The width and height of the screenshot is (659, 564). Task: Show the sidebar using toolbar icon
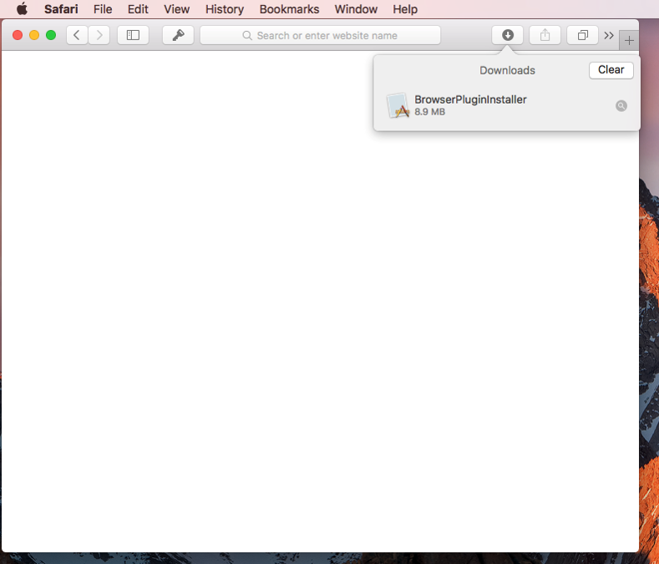[134, 35]
